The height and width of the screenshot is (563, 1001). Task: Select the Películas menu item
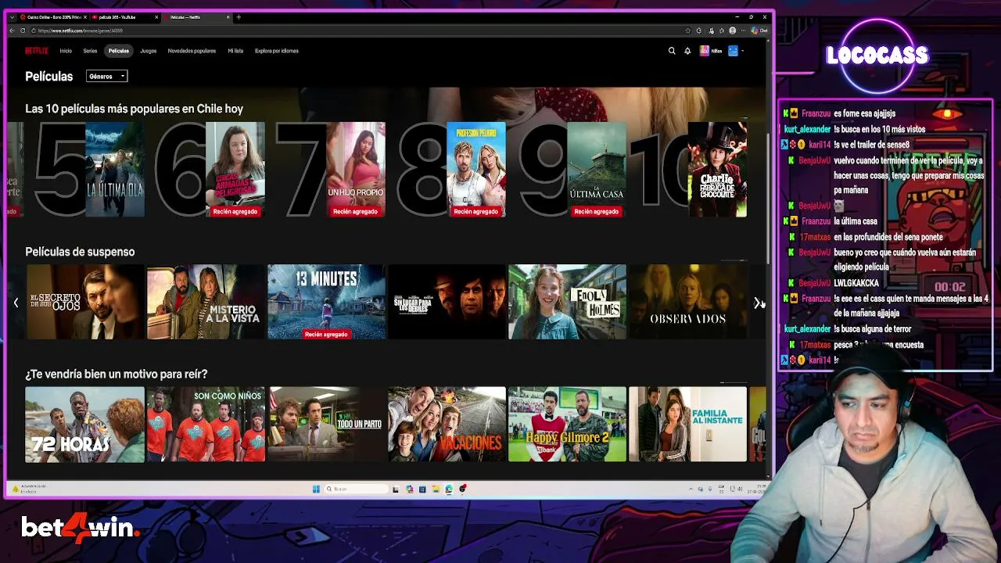point(119,51)
